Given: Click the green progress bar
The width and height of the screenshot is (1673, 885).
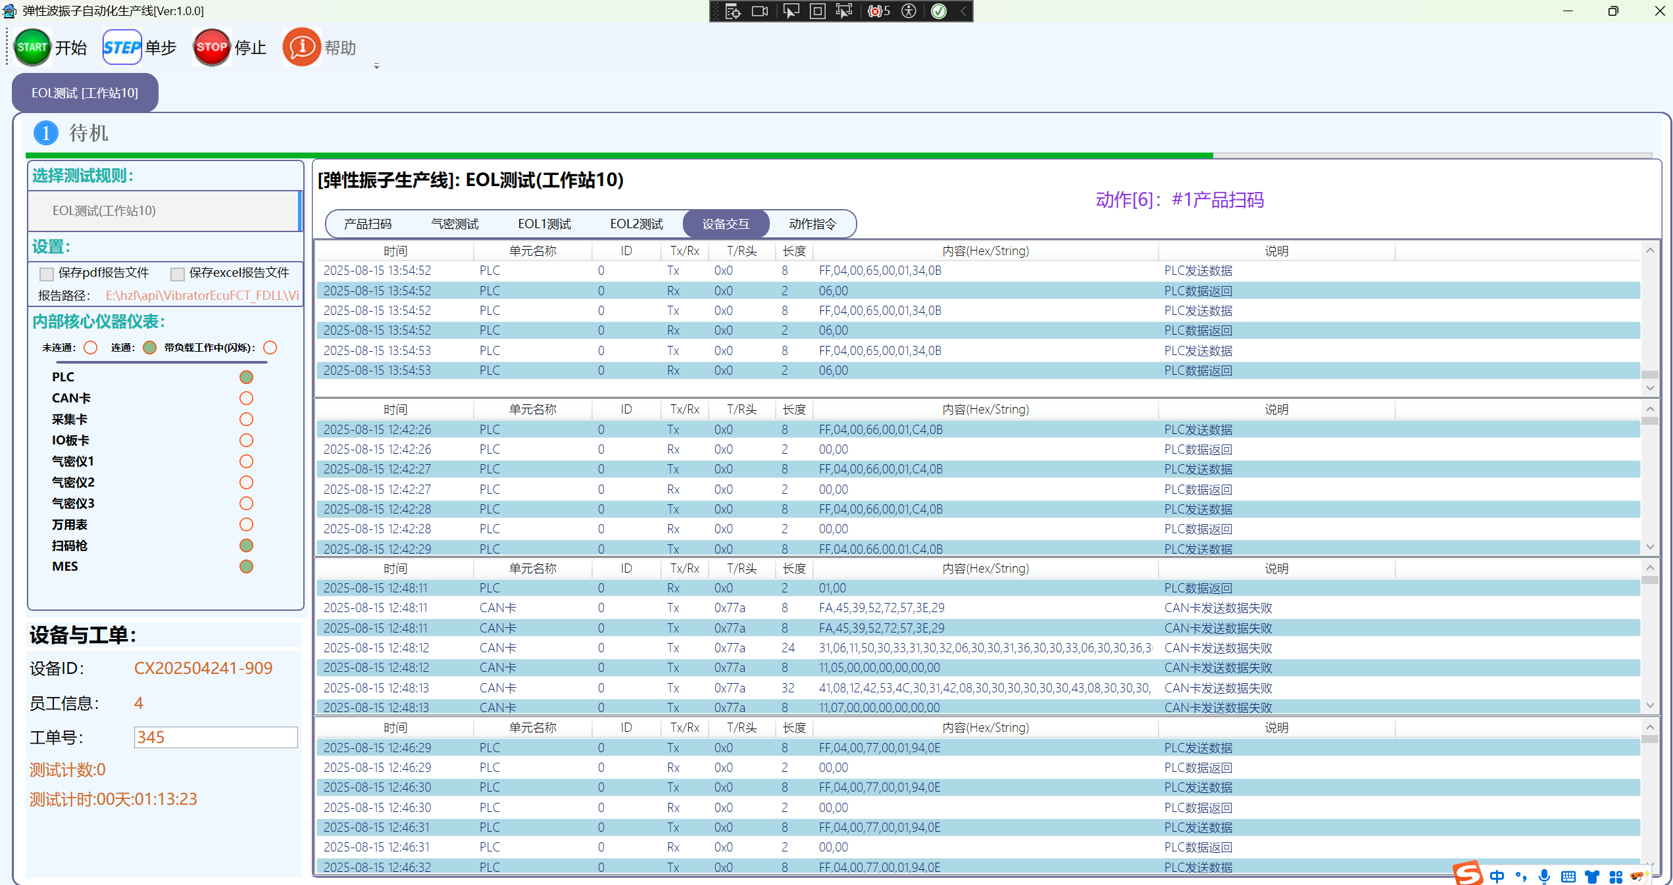Looking at the screenshot, I should [x=618, y=156].
